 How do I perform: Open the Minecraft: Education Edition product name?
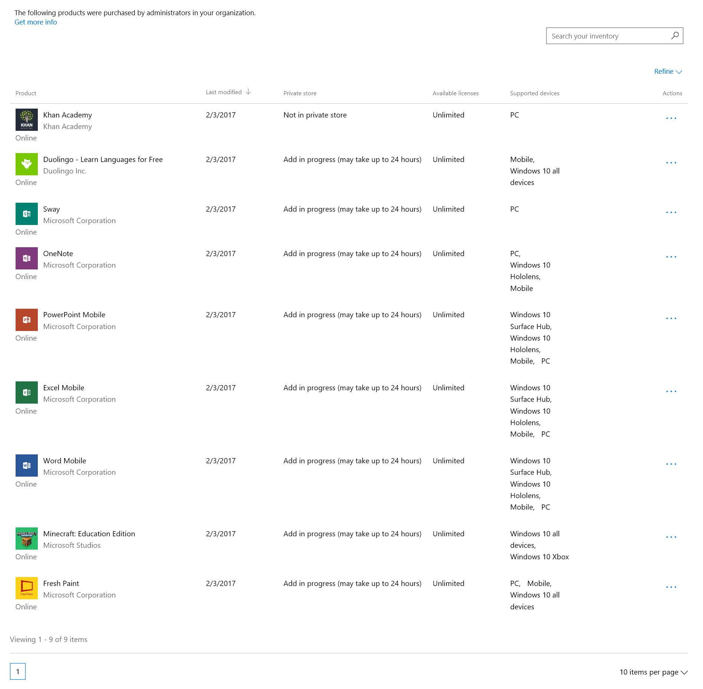pos(89,534)
